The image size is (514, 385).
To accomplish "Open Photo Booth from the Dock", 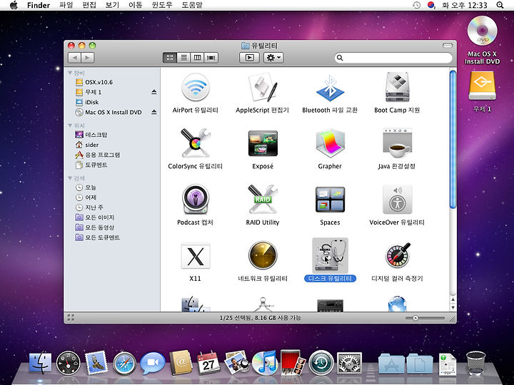I will pyautogui.click(x=293, y=362).
